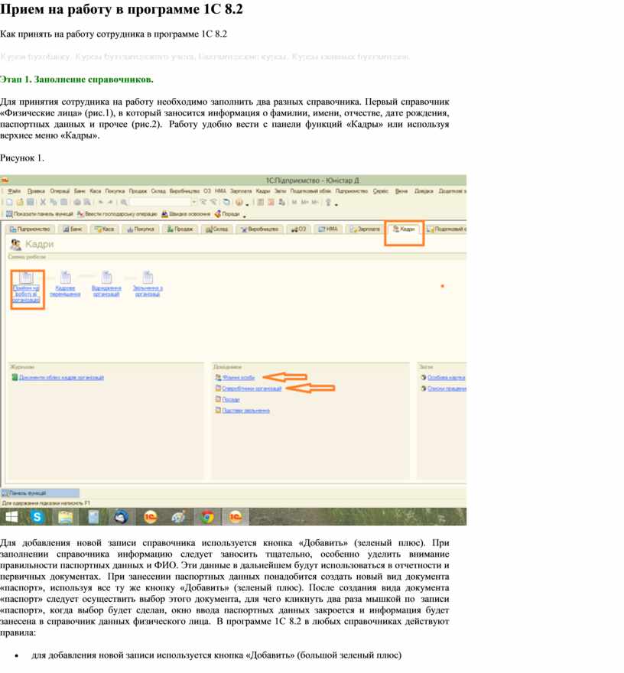Image resolution: width=624 pixels, height=673 pixels.
Task: Expand toolbar options arrow after Поради
Action: [x=245, y=216]
